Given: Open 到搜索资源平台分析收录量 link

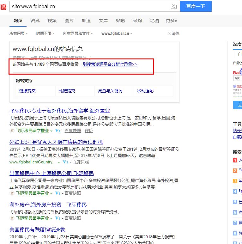Looking at the screenshot, I should click(x=110, y=64).
